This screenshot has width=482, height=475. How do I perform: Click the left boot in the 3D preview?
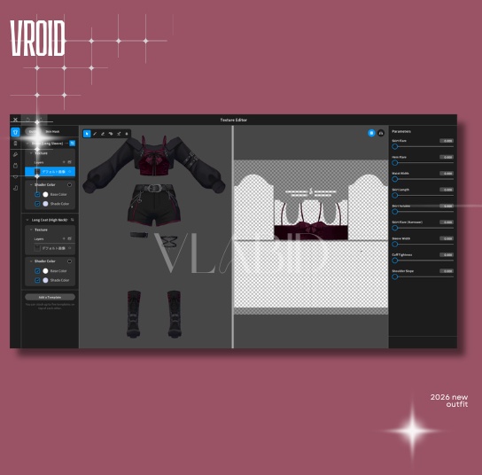[134, 314]
